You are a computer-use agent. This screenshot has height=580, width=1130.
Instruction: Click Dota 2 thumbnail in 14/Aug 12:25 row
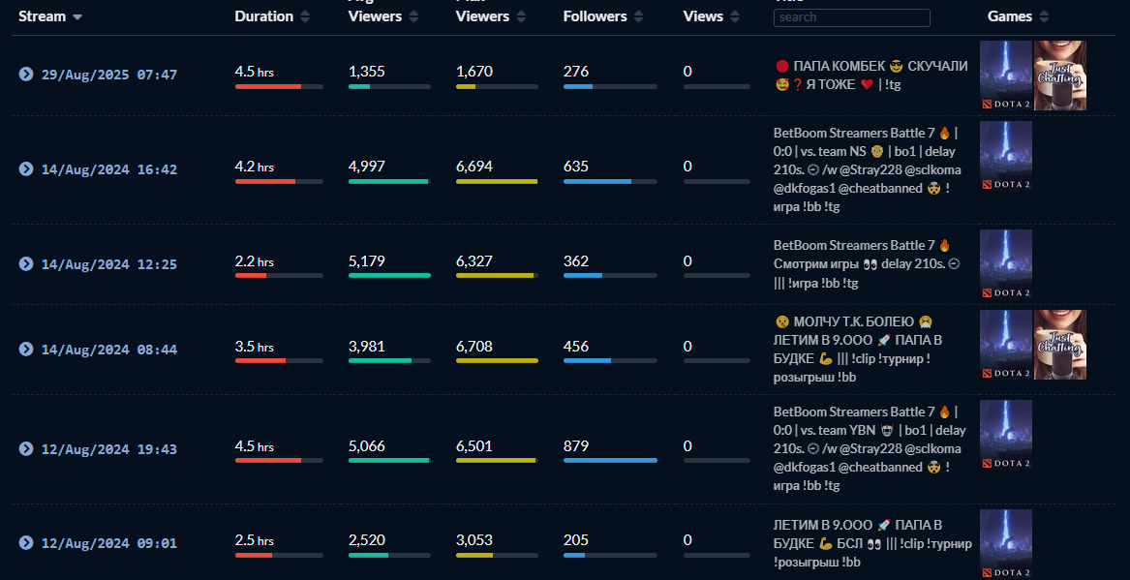(1006, 264)
